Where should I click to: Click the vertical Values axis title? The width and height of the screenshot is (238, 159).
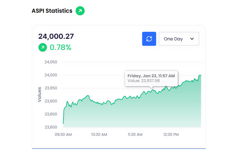(x=40, y=94)
